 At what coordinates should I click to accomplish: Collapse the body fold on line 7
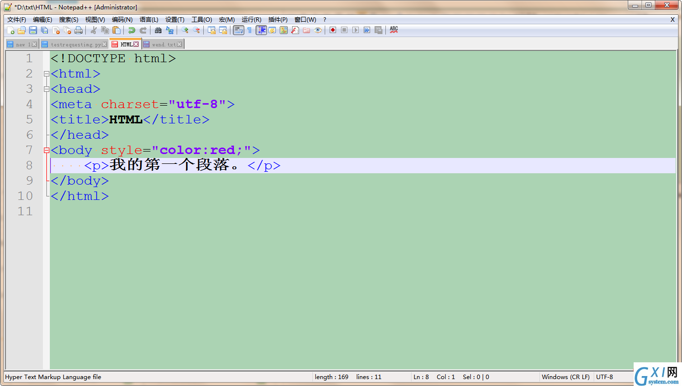point(47,151)
